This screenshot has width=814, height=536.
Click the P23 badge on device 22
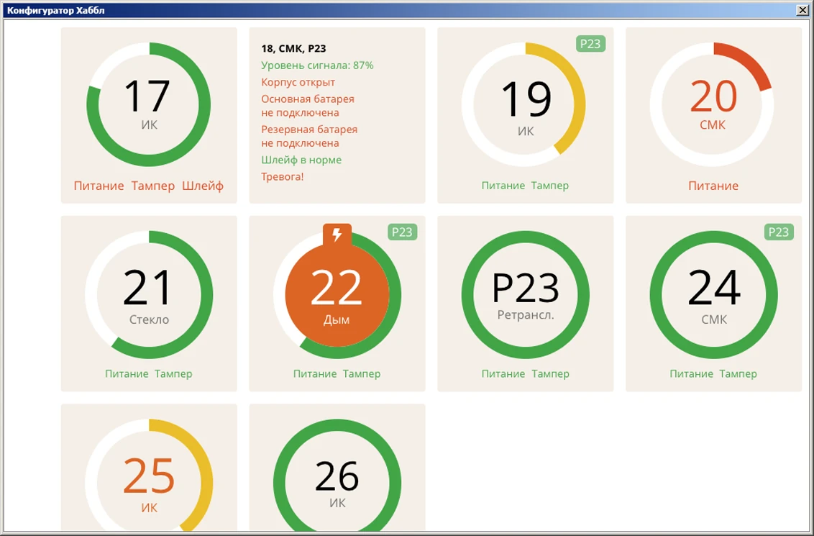(402, 232)
